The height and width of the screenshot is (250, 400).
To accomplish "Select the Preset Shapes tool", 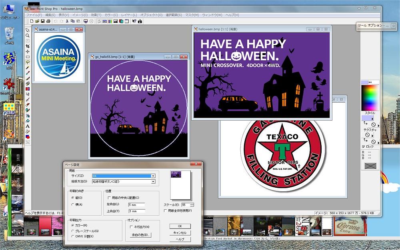I will [28, 137].
